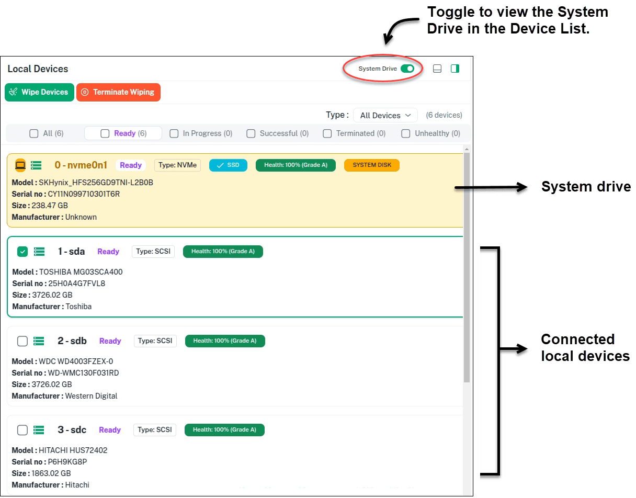Click the Type: NVMe tag
The image size is (636, 498).
click(x=178, y=165)
